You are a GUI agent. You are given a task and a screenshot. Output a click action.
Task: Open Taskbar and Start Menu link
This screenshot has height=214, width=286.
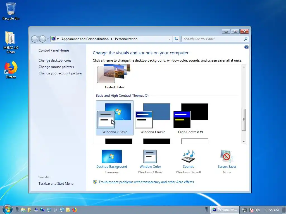point(56,183)
